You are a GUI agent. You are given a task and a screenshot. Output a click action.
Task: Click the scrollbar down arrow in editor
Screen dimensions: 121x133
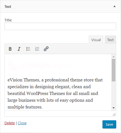coord(113,108)
